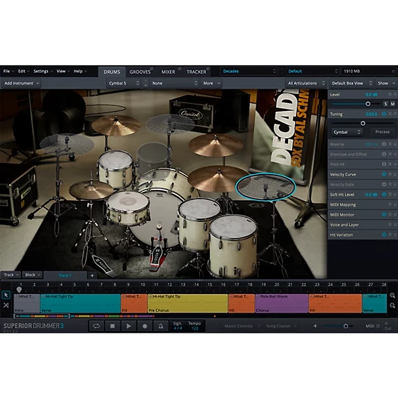Enable the Reverse power toggle

click(384, 144)
